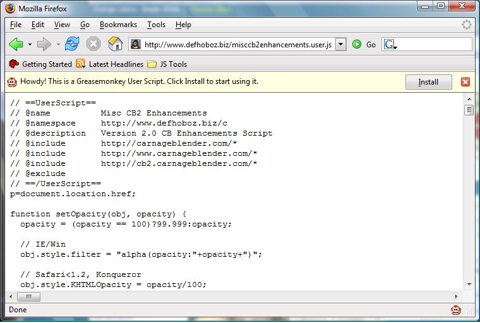Screen dimensions: 480x323
Task: Maximize the Firefox window
Action: coord(440,6)
